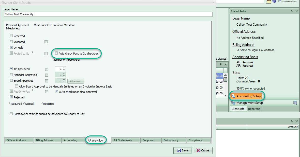Click the magnifier icon beside Management Setup
Screen dimensions: 300x157
click(x=295, y=103)
